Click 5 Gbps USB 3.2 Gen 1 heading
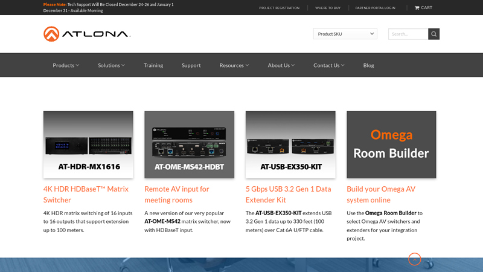This screenshot has width=483, height=272. (x=289, y=194)
